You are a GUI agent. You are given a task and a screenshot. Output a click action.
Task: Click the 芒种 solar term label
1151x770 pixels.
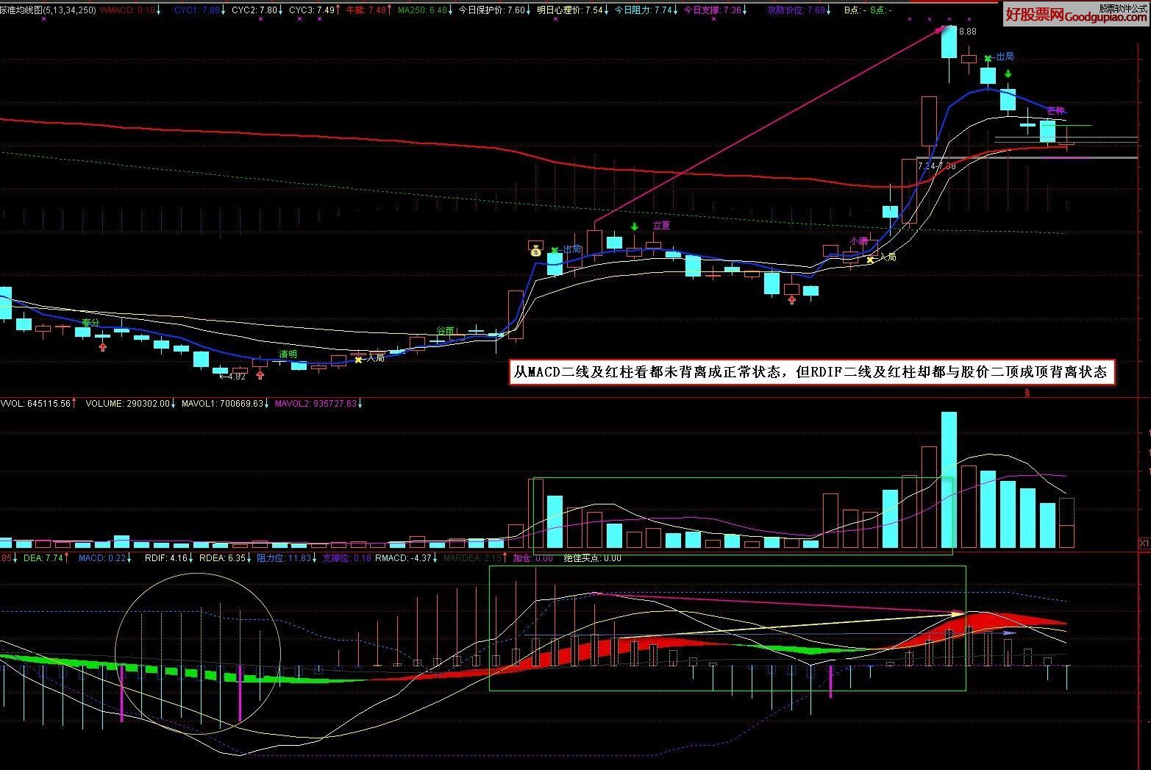point(1055,111)
